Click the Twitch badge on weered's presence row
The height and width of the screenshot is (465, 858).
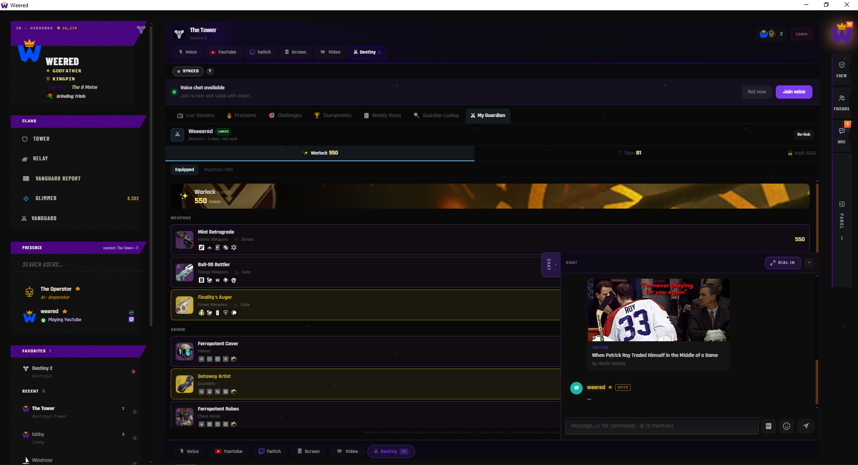tap(131, 320)
